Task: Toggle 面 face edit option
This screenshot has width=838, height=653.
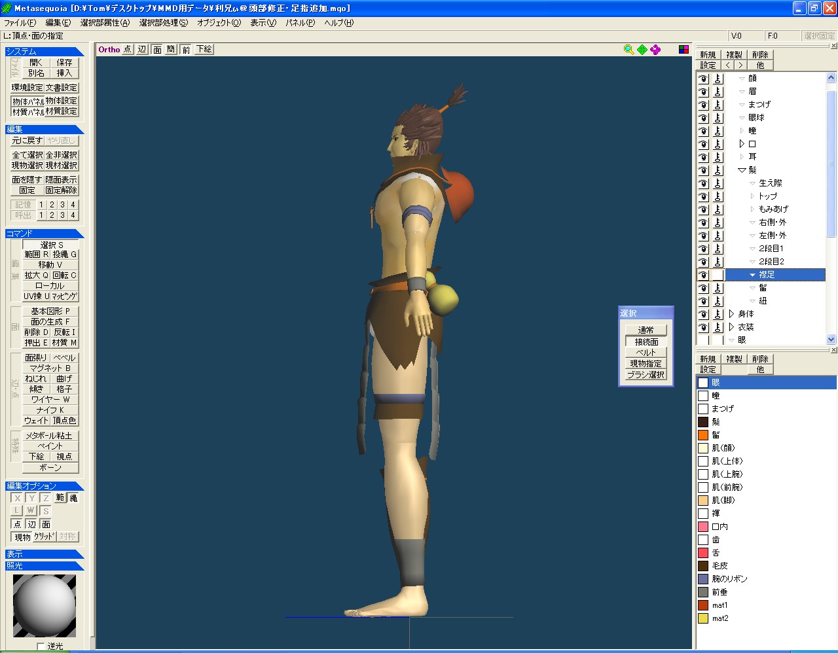Action: pos(46,524)
